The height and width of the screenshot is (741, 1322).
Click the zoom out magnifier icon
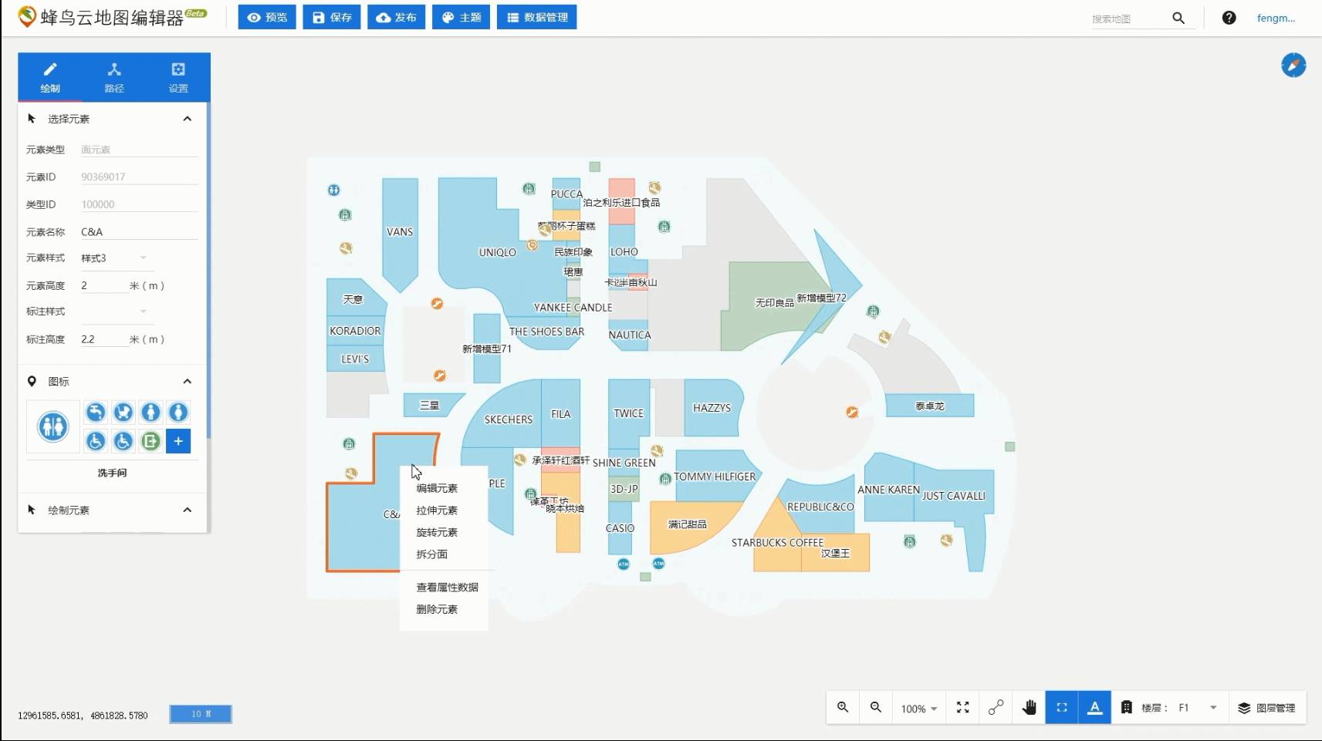tap(876, 708)
